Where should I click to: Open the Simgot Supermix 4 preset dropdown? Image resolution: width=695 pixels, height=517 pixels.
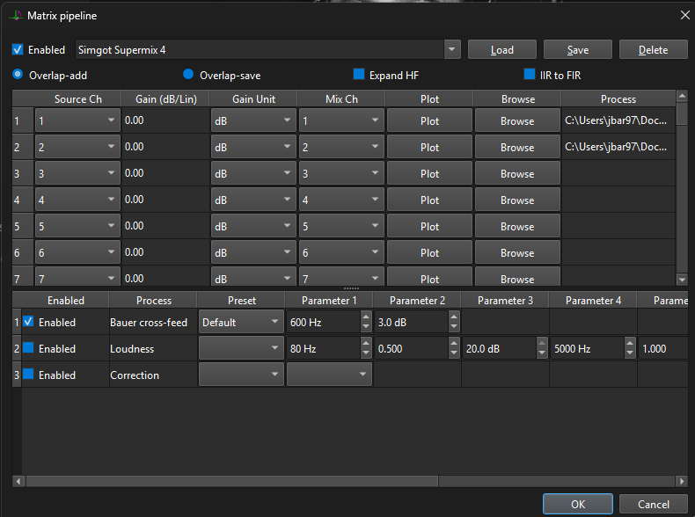[x=452, y=50]
